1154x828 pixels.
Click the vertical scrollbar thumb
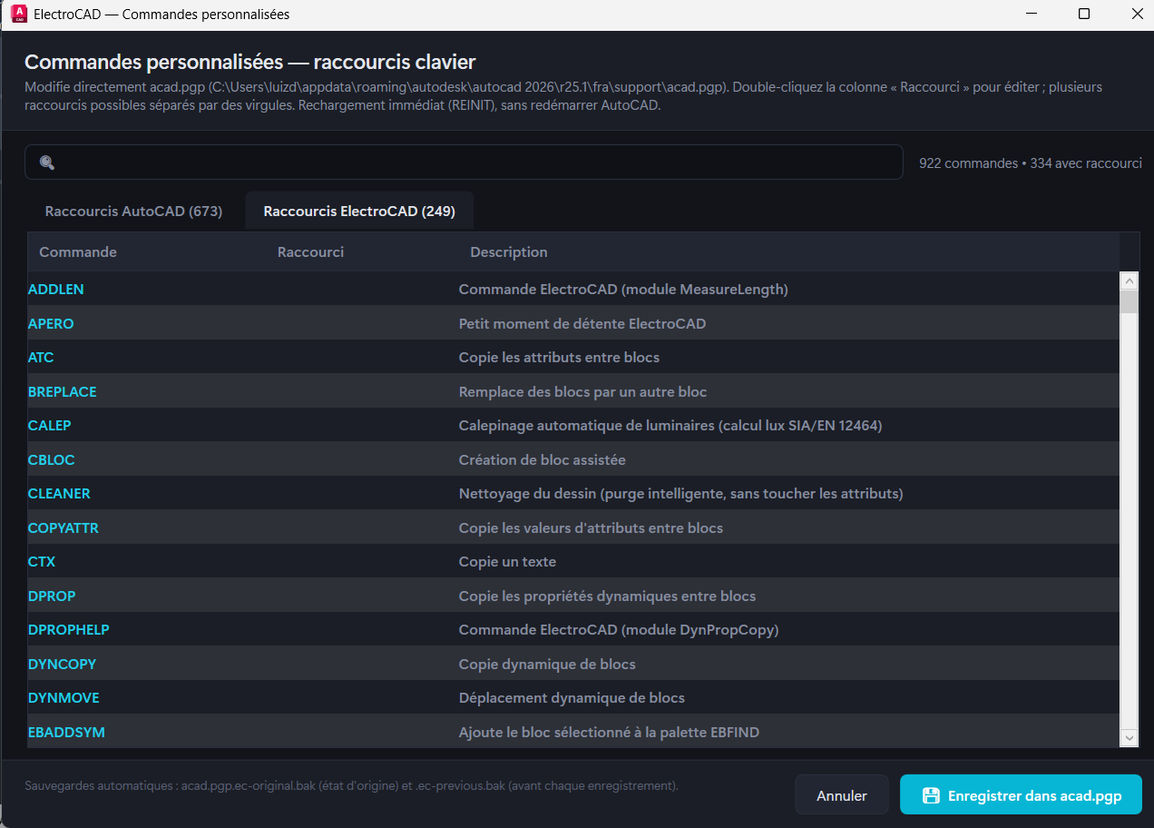(x=1129, y=302)
